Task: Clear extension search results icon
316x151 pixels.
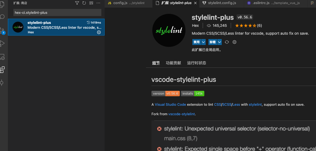Action: (x=91, y=3)
